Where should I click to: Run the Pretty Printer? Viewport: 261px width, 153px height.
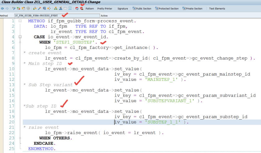(105, 9)
